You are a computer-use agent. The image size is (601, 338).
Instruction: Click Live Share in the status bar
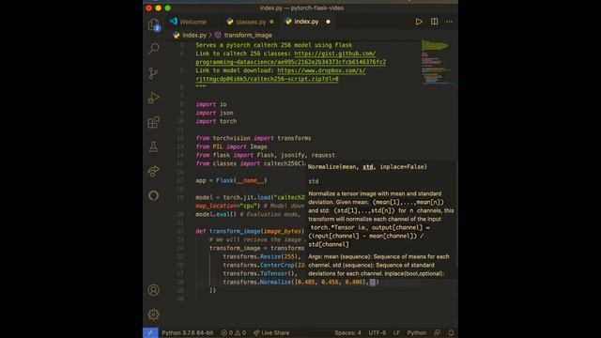pos(271,332)
